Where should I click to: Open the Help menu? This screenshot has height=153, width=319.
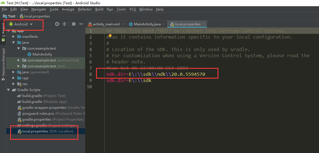160,9
